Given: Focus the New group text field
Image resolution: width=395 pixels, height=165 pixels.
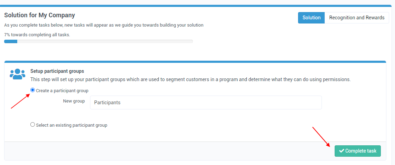Looking at the screenshot, I should point(206,103).
